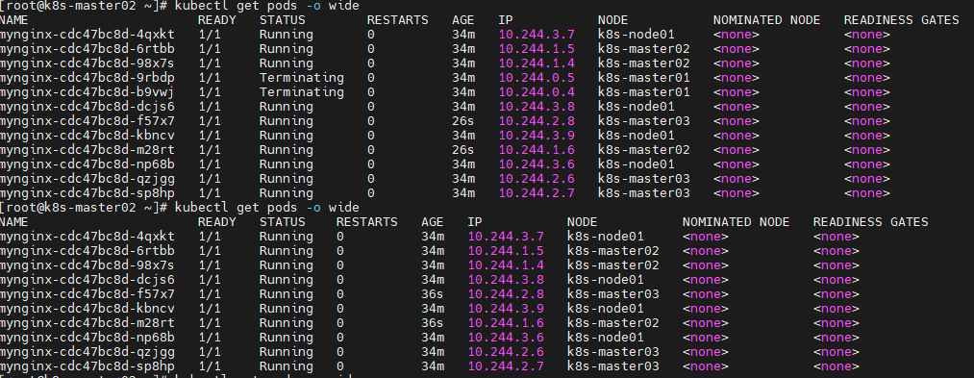Click READY value 1/1 for pod 9rbdp

coord(210,78)
